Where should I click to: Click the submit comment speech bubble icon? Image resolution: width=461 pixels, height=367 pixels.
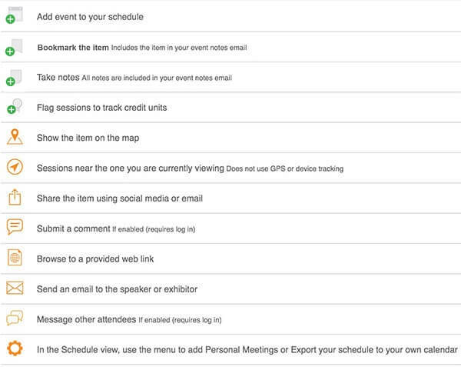coord(15,227)
